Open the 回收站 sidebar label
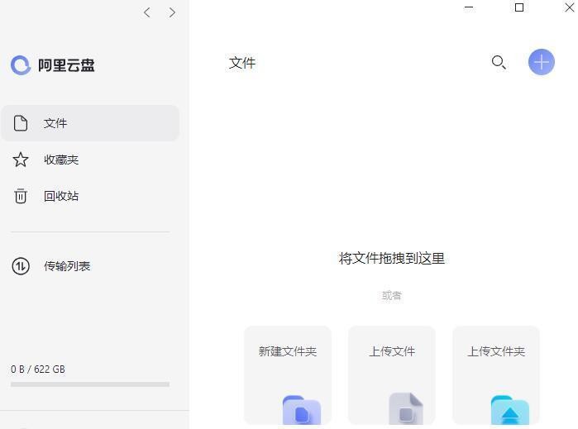Image resolution: width=578 pixels, height=429 pixels. 61,196
